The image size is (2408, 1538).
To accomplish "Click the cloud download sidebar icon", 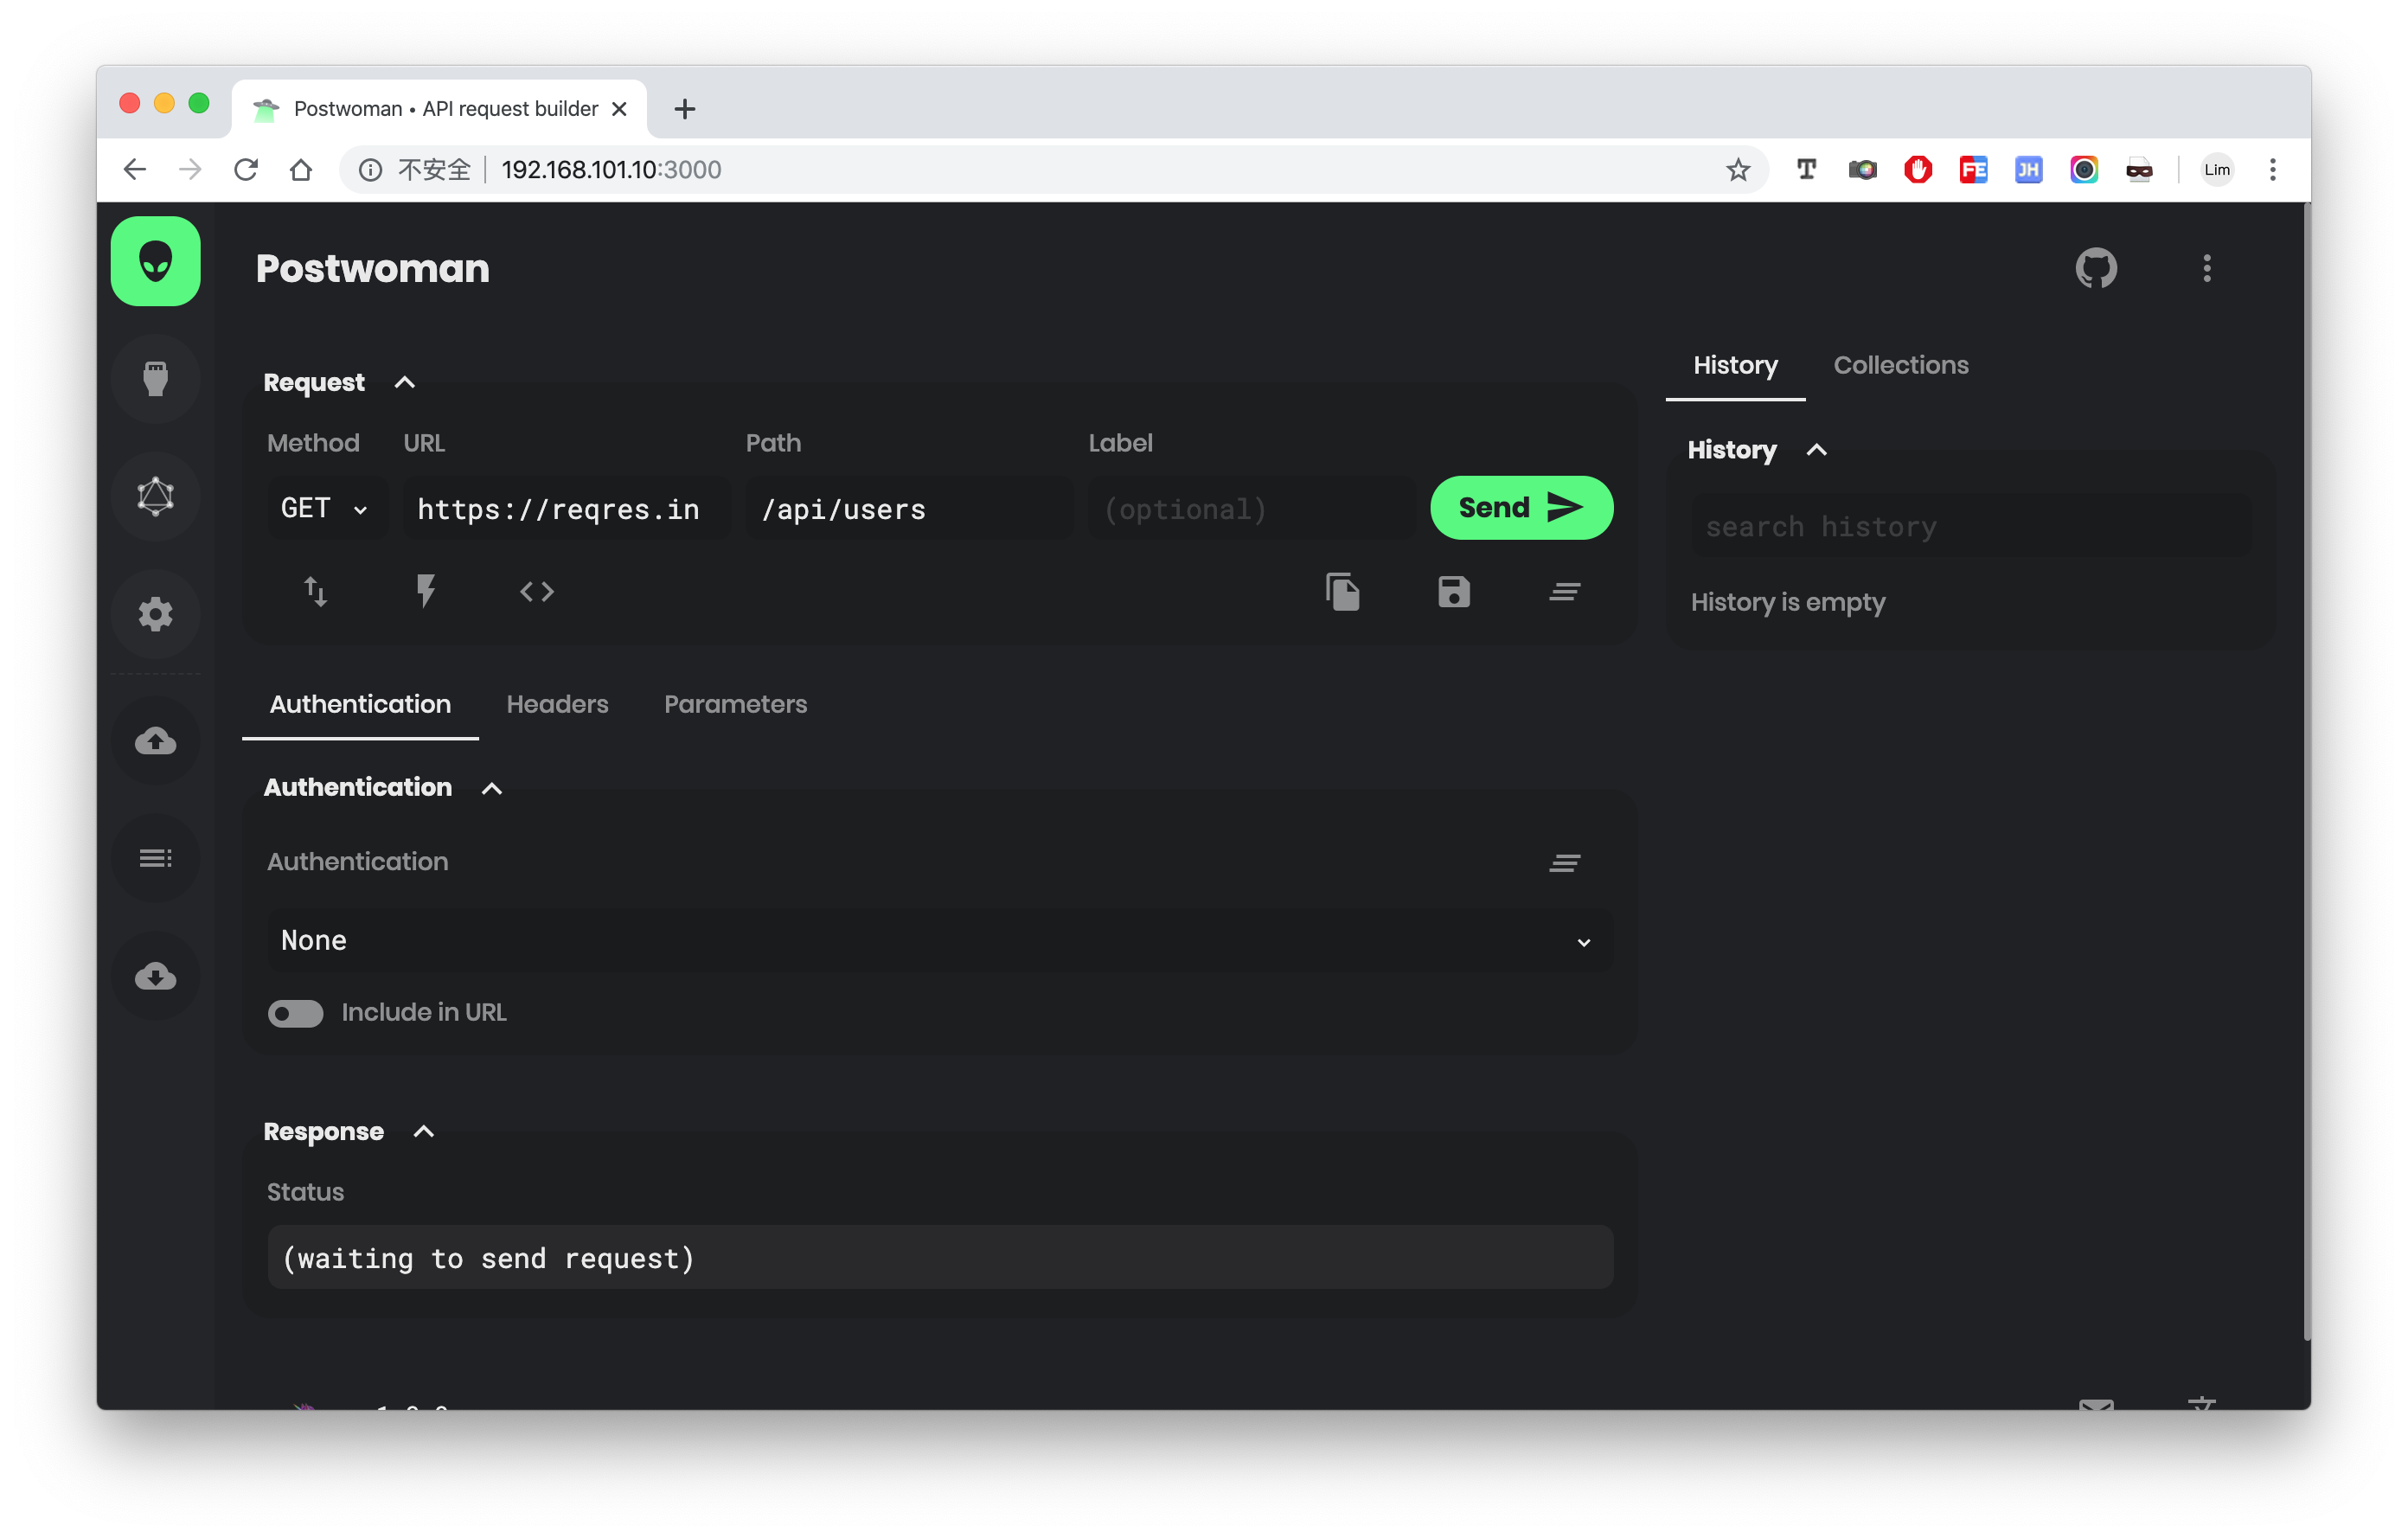I will (x=155, y=976).
